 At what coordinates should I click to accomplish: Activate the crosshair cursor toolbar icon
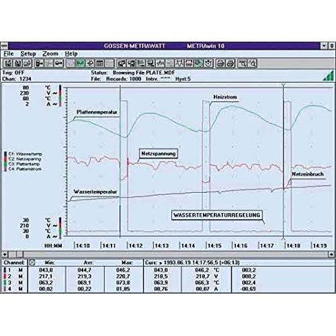pyautogui.click(x=90, y=63)
